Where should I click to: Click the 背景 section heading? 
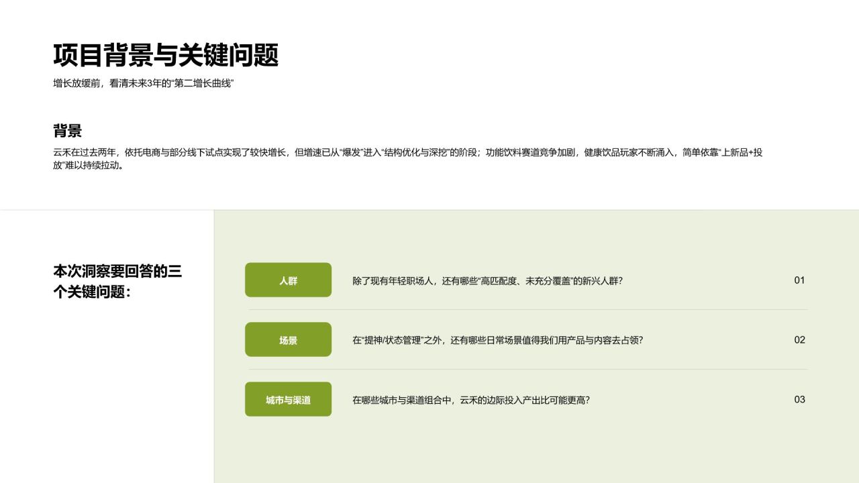[68, 131]
